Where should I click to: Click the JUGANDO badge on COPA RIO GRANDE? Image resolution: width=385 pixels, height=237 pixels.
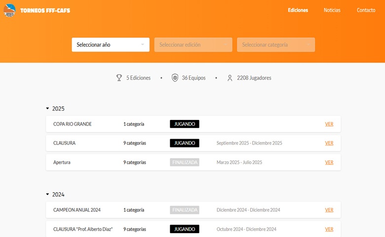(x=185, y=124)
